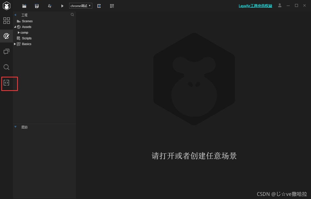Click the 工程 panel title

24,15
